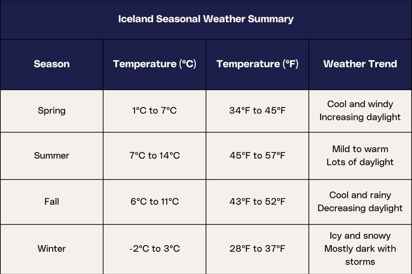Select the Temperature (°F) column header
Image resolution: width=412 pixels, height=274 pixels.
(x=257, y=64)
